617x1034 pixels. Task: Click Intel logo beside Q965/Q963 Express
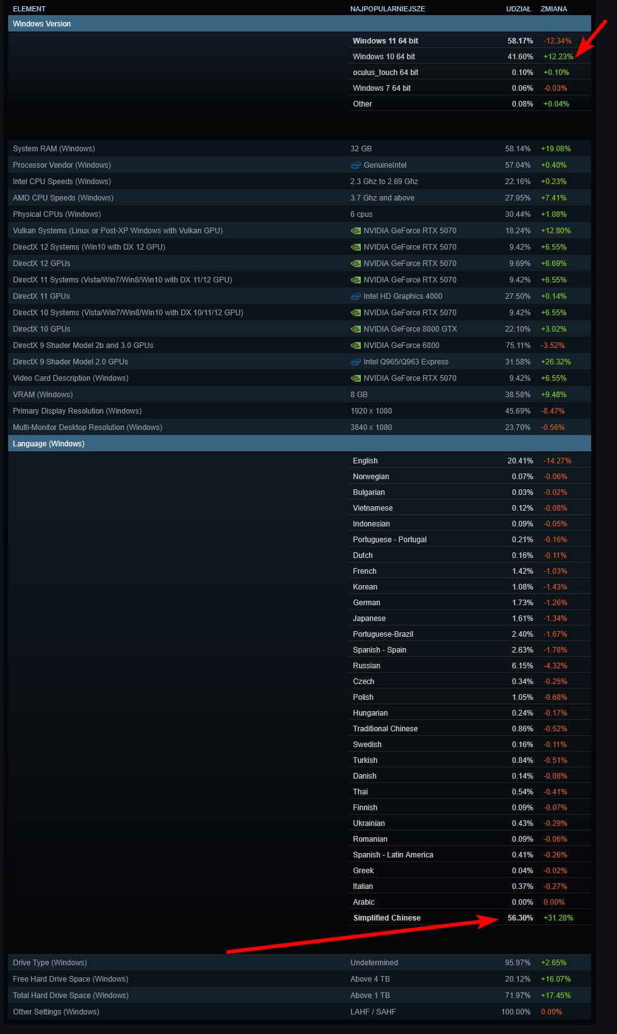(x=356, y=362)
